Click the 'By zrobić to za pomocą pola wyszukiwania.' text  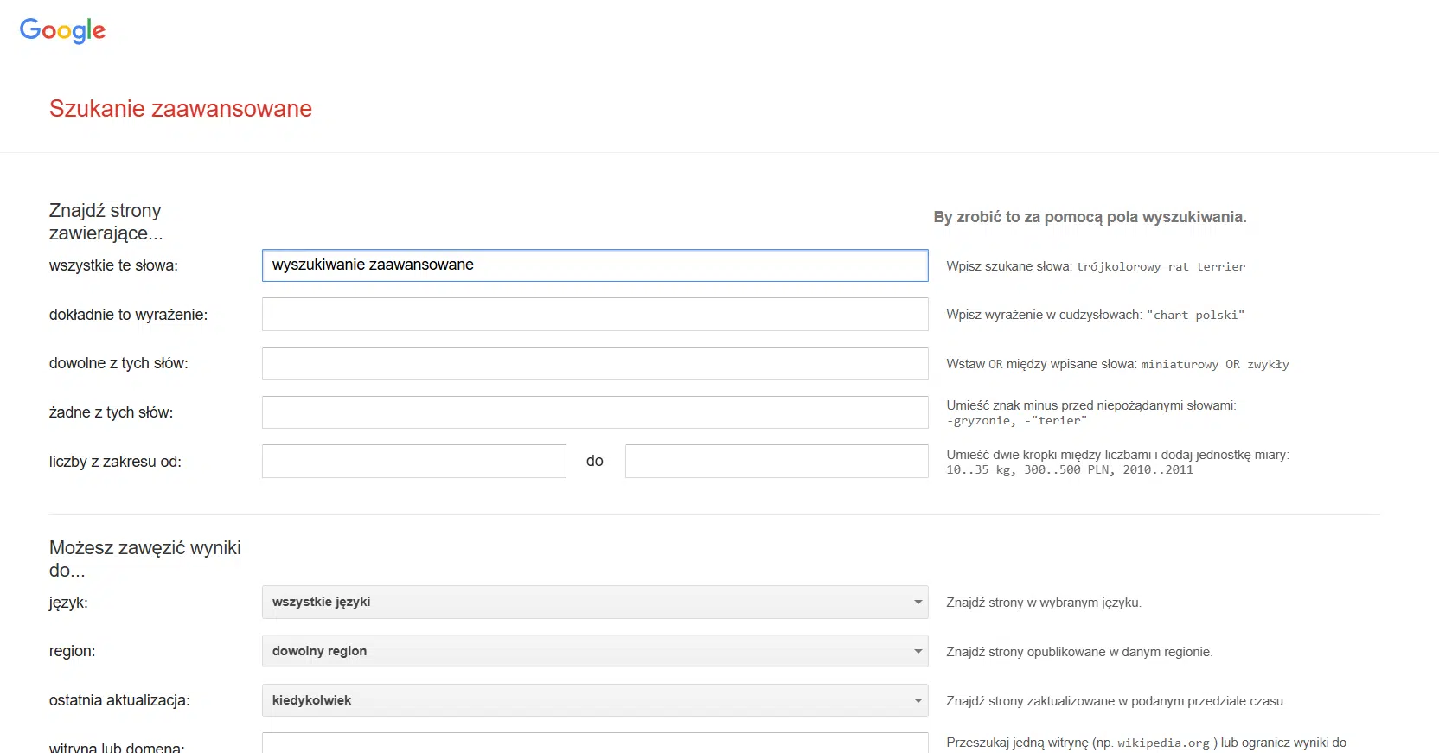click(x=1090, y=217)
